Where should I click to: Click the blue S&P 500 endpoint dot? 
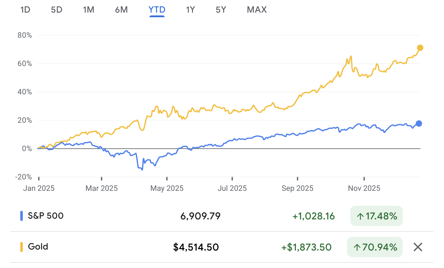click(x=419, y=123)
